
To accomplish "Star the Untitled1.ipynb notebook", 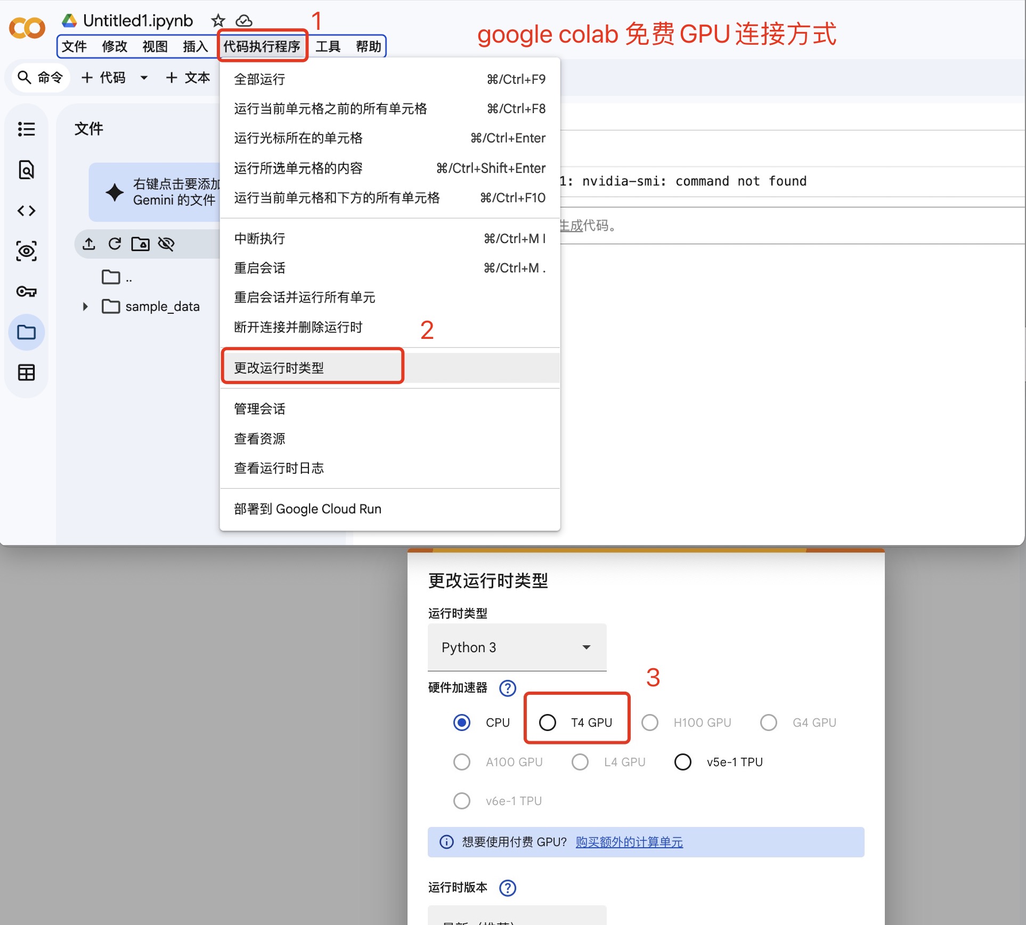I will [x=218, y=21].
